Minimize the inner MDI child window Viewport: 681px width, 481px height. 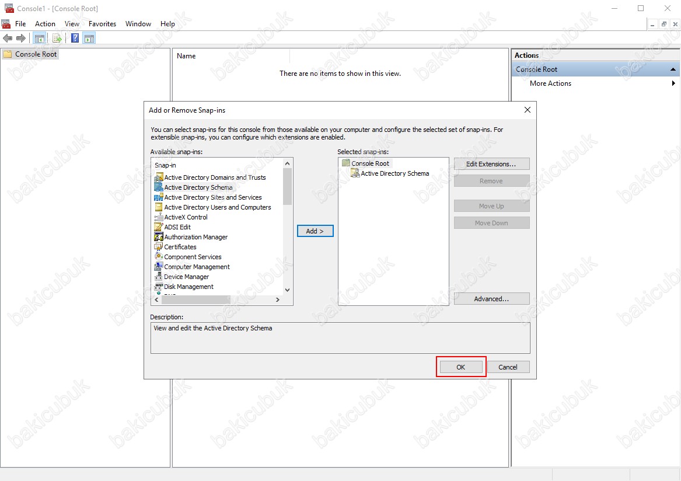click(x=652, y=25)
